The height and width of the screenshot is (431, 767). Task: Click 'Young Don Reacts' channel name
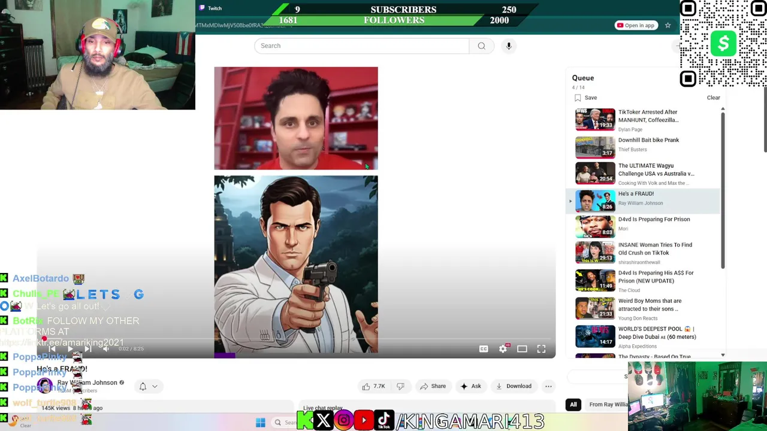(638, 318)
